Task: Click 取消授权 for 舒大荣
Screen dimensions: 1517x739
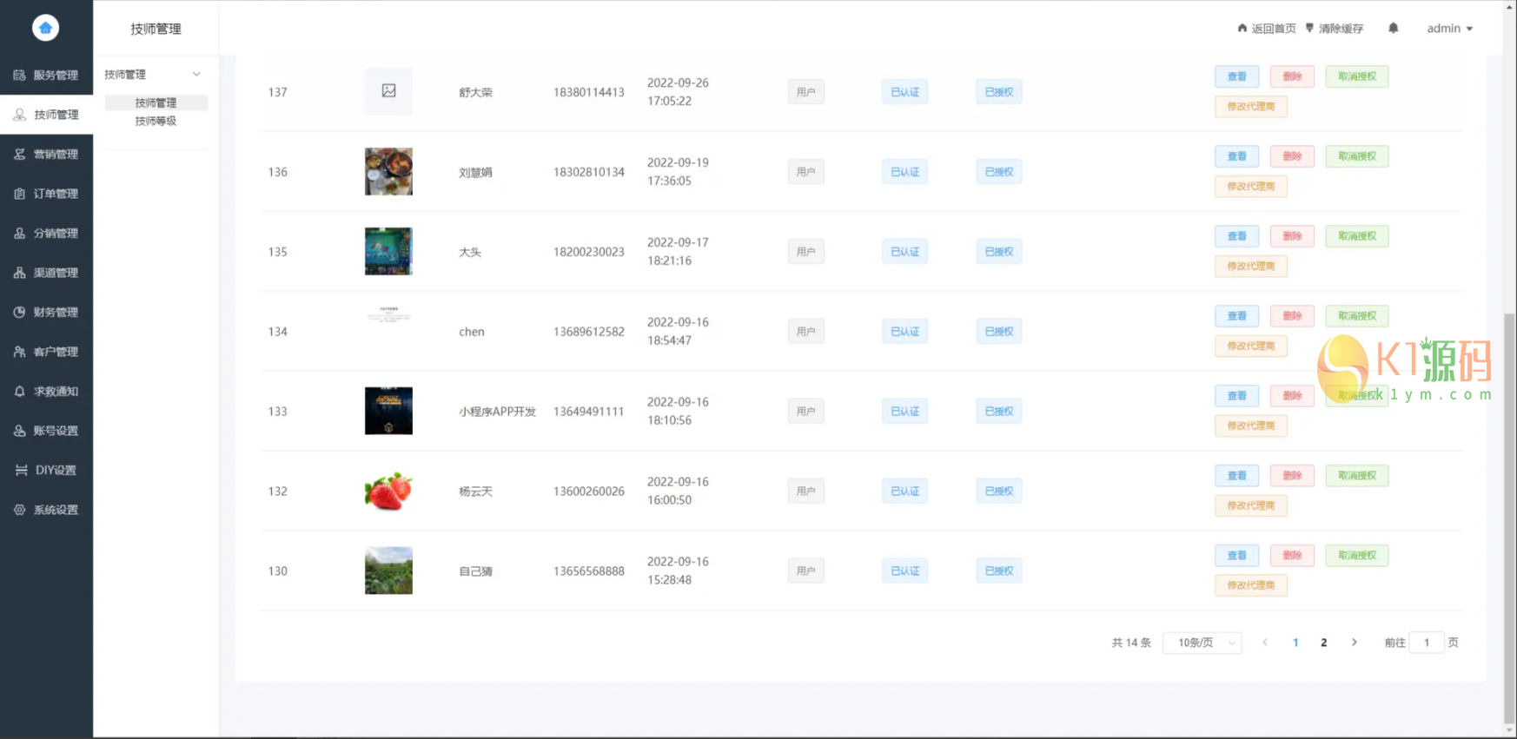Action: point(1357,76)
